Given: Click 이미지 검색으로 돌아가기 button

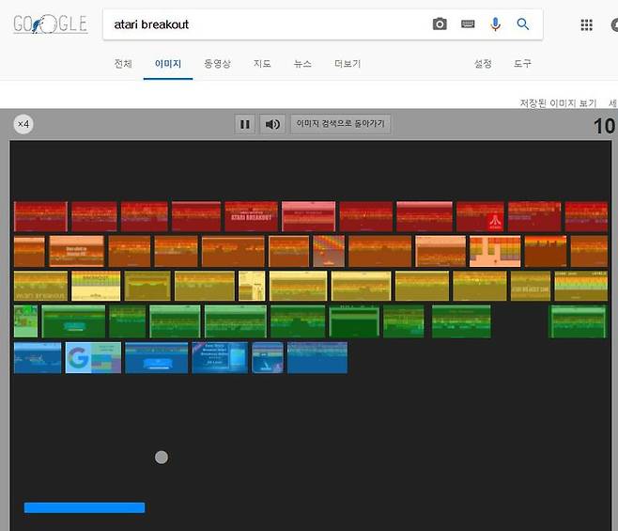Looking at the screenshot, I should (340, 124).
